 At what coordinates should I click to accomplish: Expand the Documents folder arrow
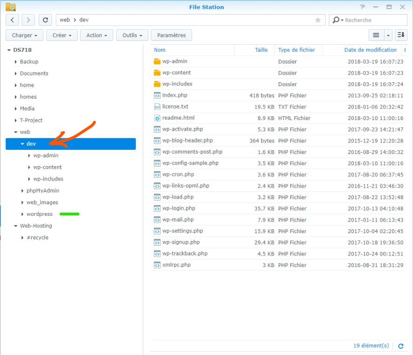tap(15, 74)
